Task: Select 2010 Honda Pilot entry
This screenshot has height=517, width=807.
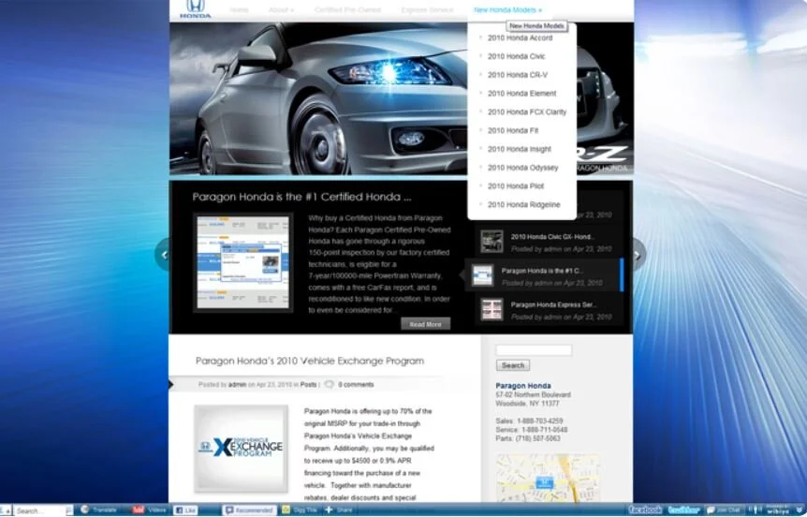Action: click(516, 186)
